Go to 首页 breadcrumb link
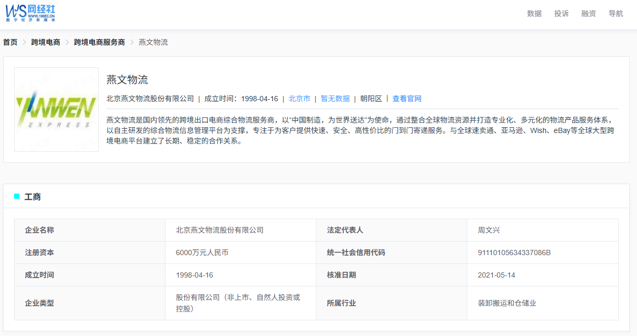 point(10,42)
